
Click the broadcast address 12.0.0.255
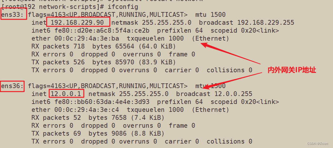pyautogui.click(x=233, y=94)
